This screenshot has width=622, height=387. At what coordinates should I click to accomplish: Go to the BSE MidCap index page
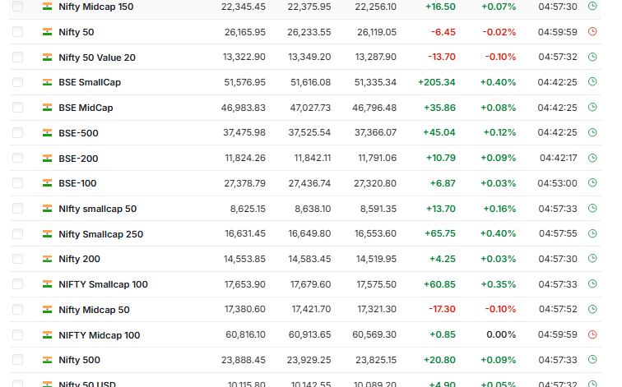pos(86,108)
